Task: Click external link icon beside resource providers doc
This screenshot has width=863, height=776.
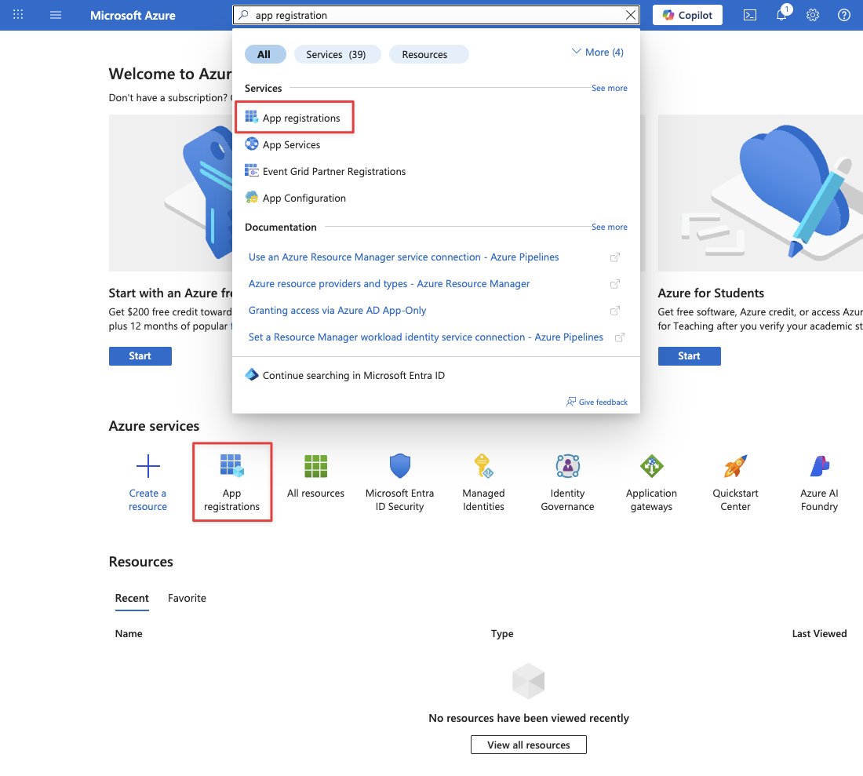Action: pyautogui.click(x=615, y=284)
